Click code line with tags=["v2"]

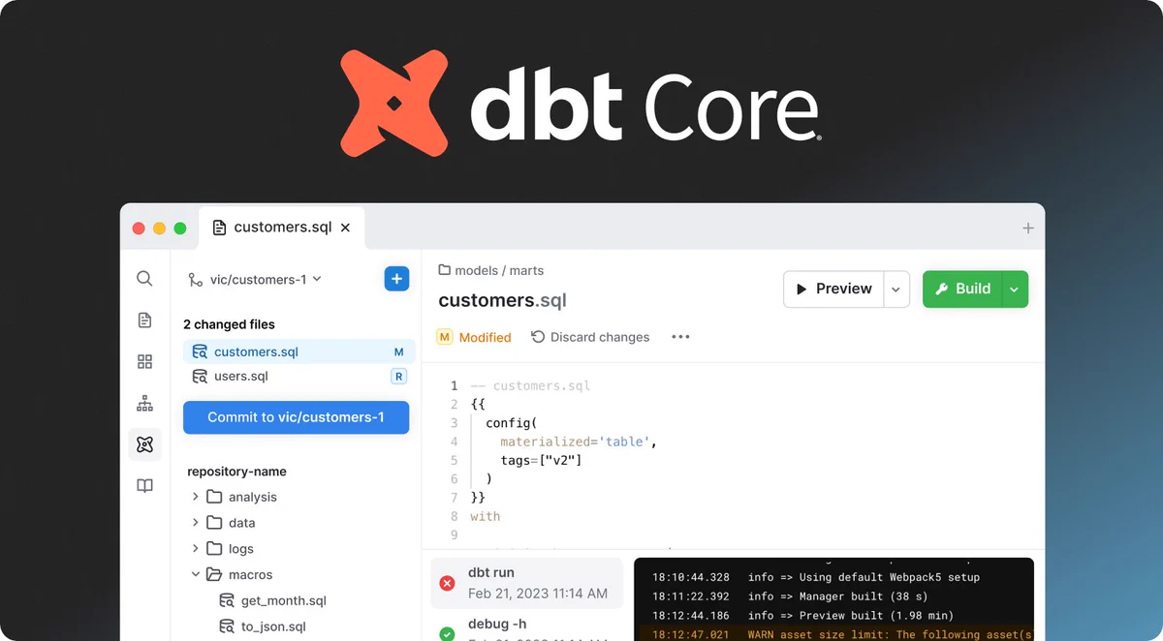(541, 460)
